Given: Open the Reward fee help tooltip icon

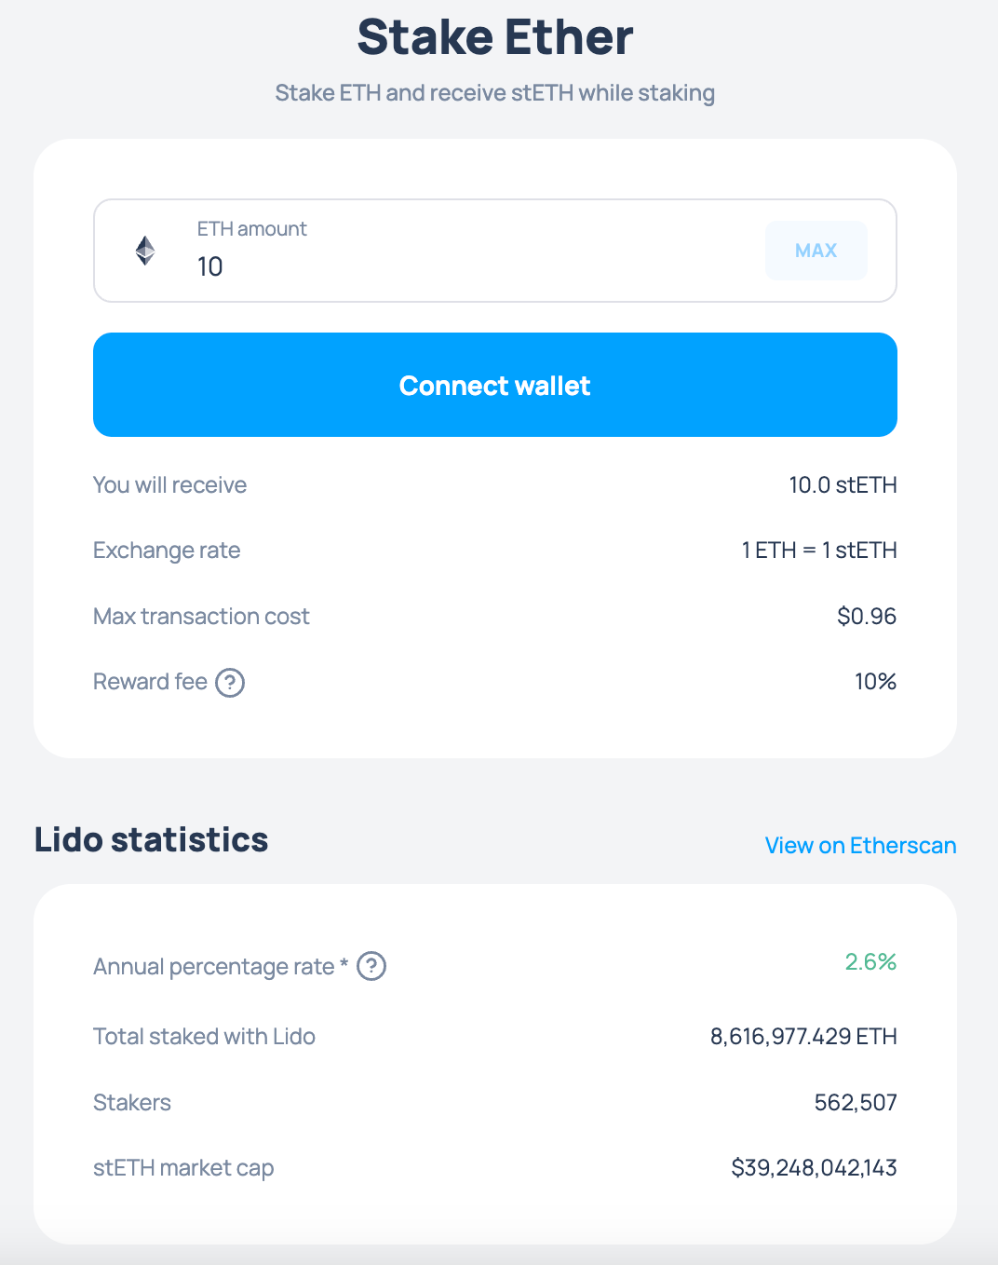Looking at the screenshot, I should click(230, 683).
